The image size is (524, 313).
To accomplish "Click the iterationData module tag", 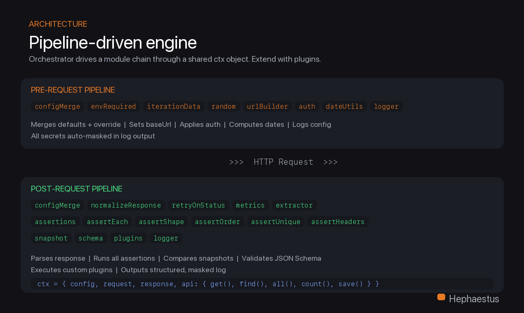I will tap(174, 106).
